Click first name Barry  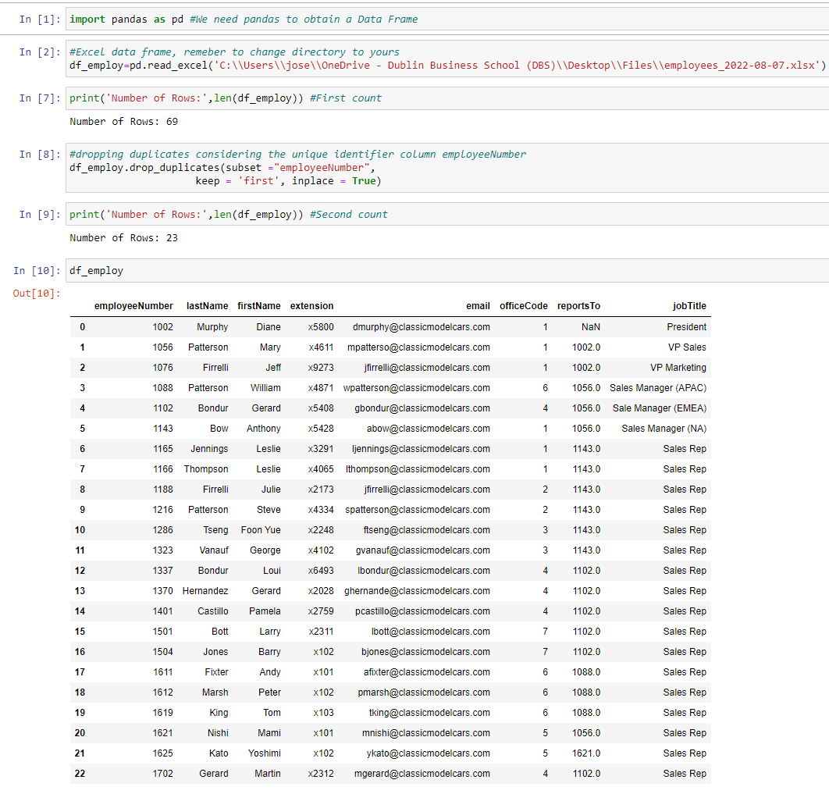pos(269,652)
